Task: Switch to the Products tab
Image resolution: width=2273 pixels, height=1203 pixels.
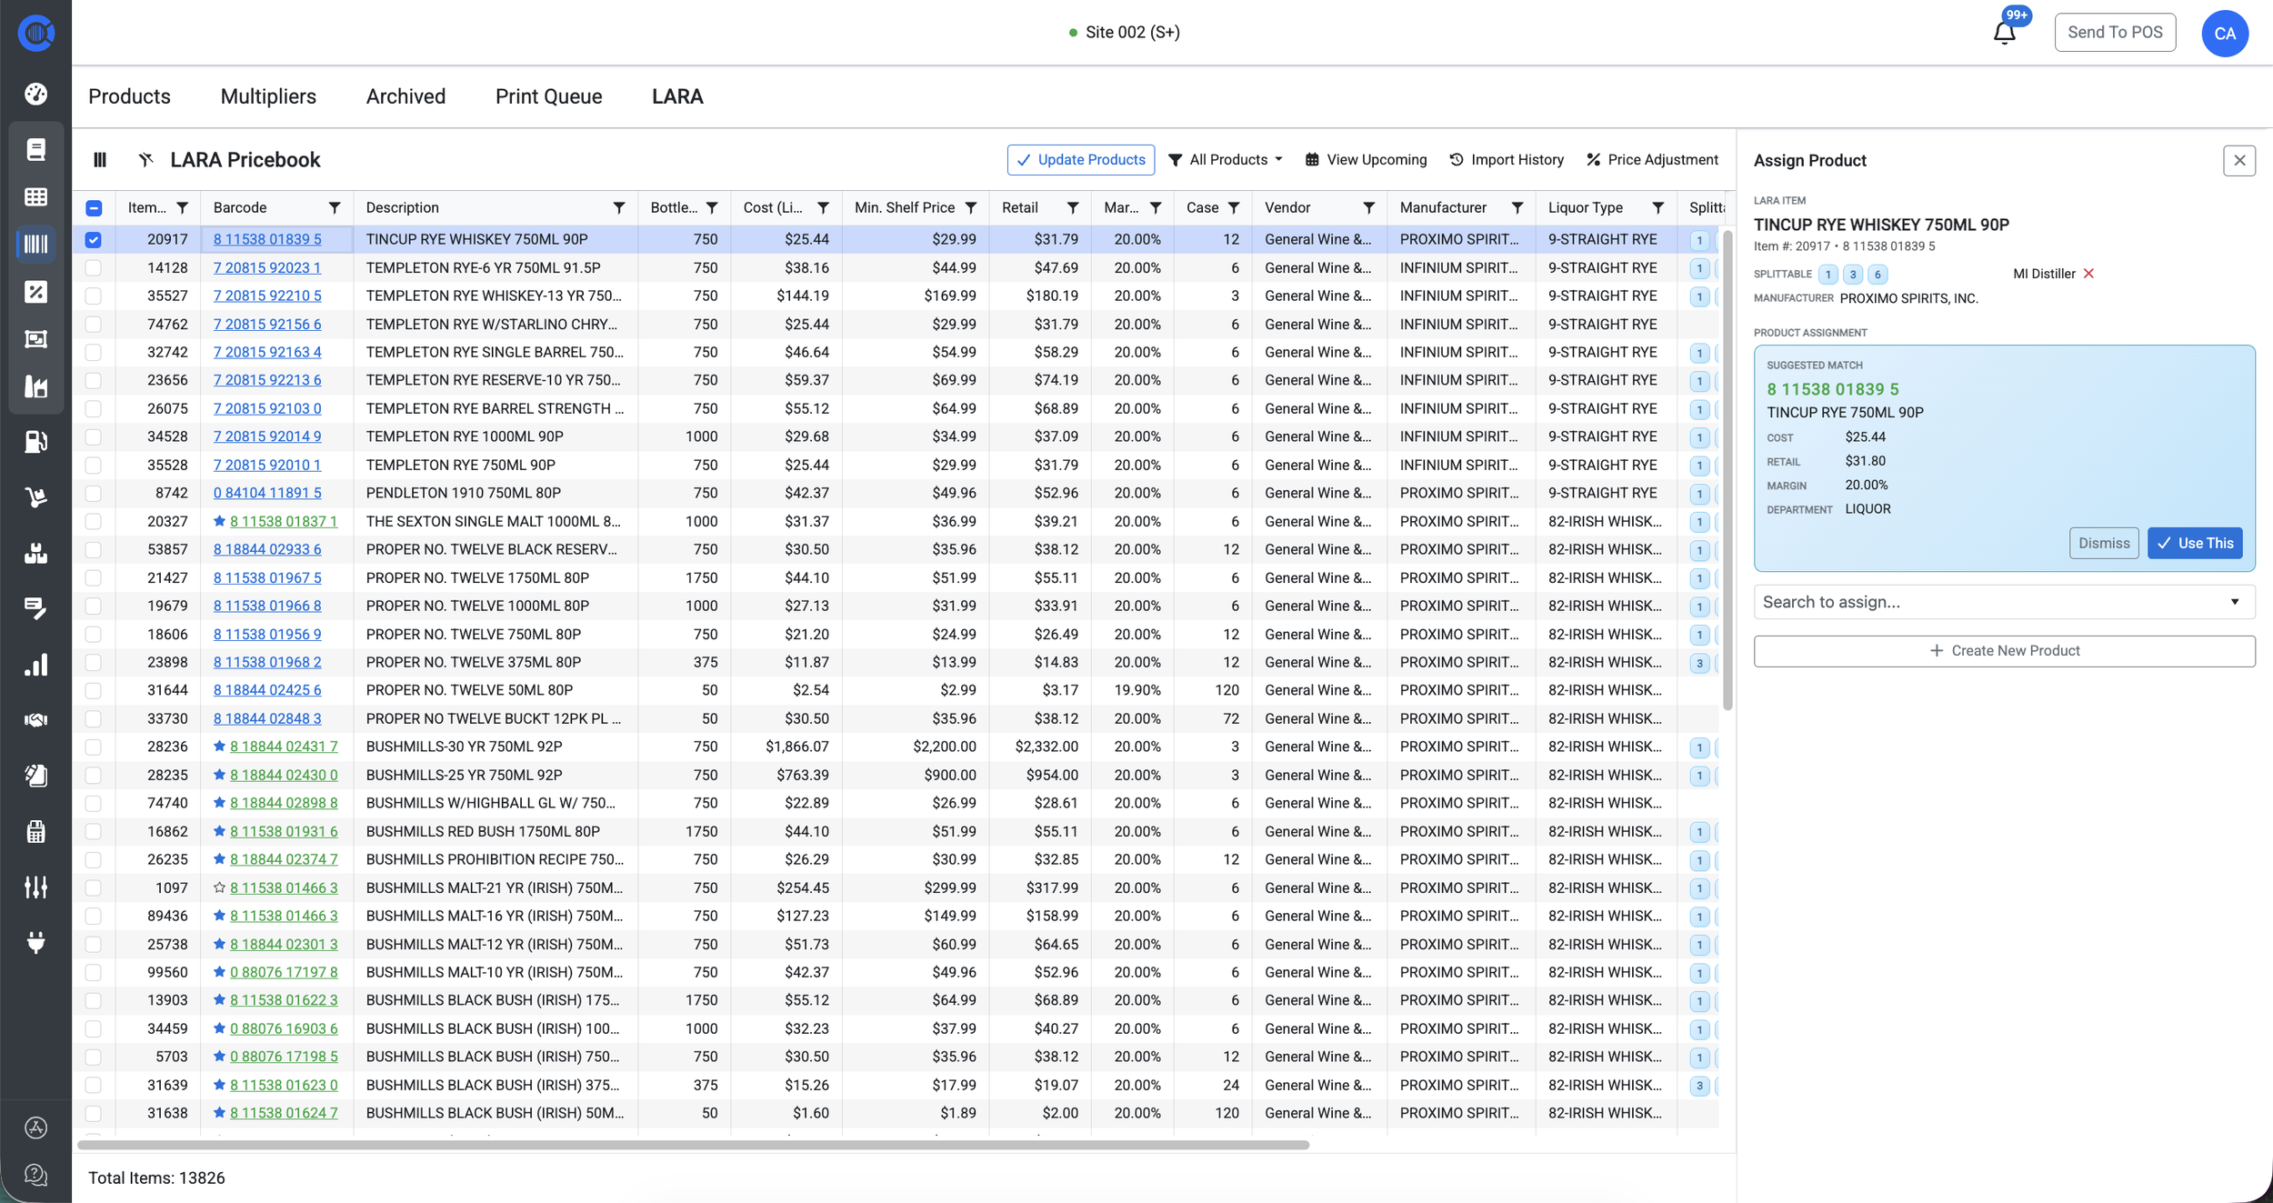Action: 129,96
